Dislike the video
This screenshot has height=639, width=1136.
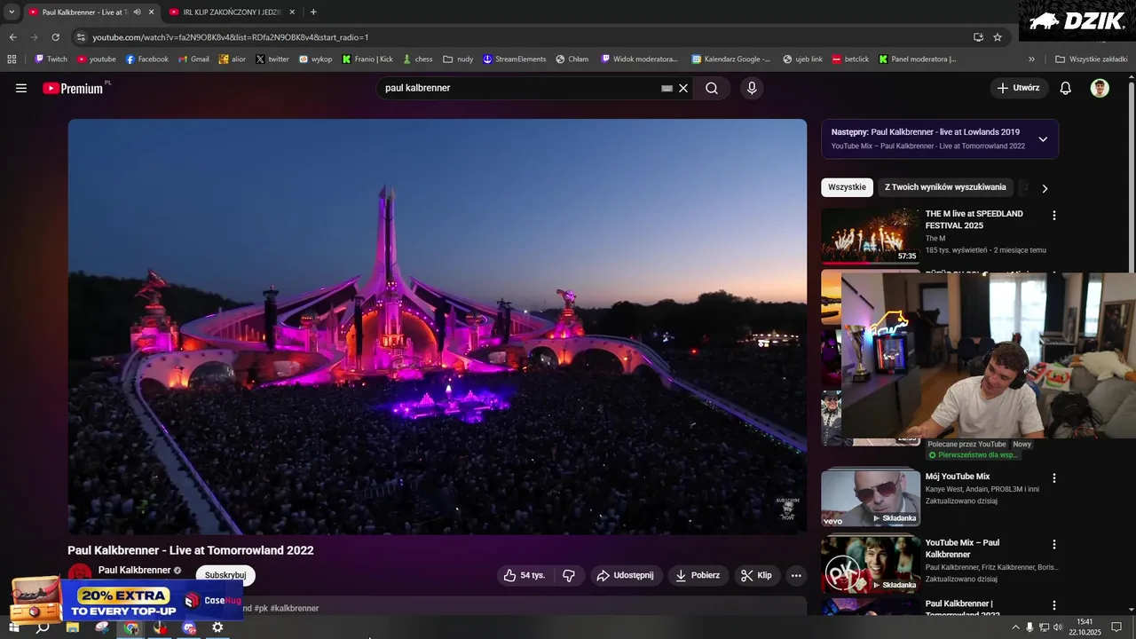(x=569, y=575)
